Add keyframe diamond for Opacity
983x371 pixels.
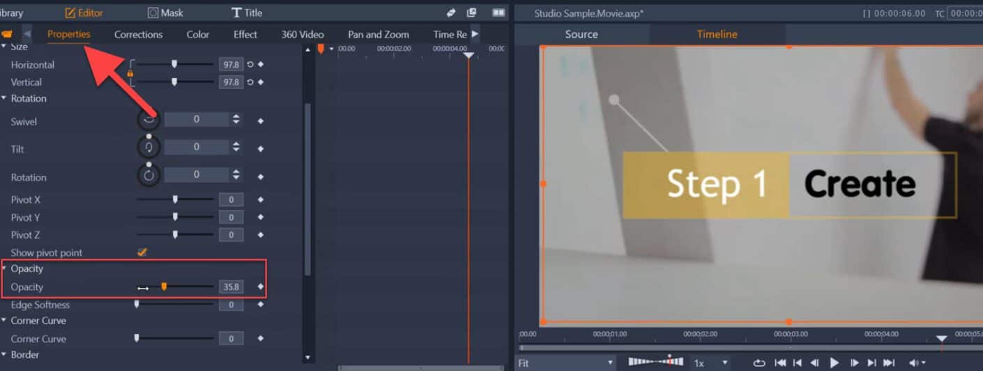pyautogui.click(x=261, y=286)
